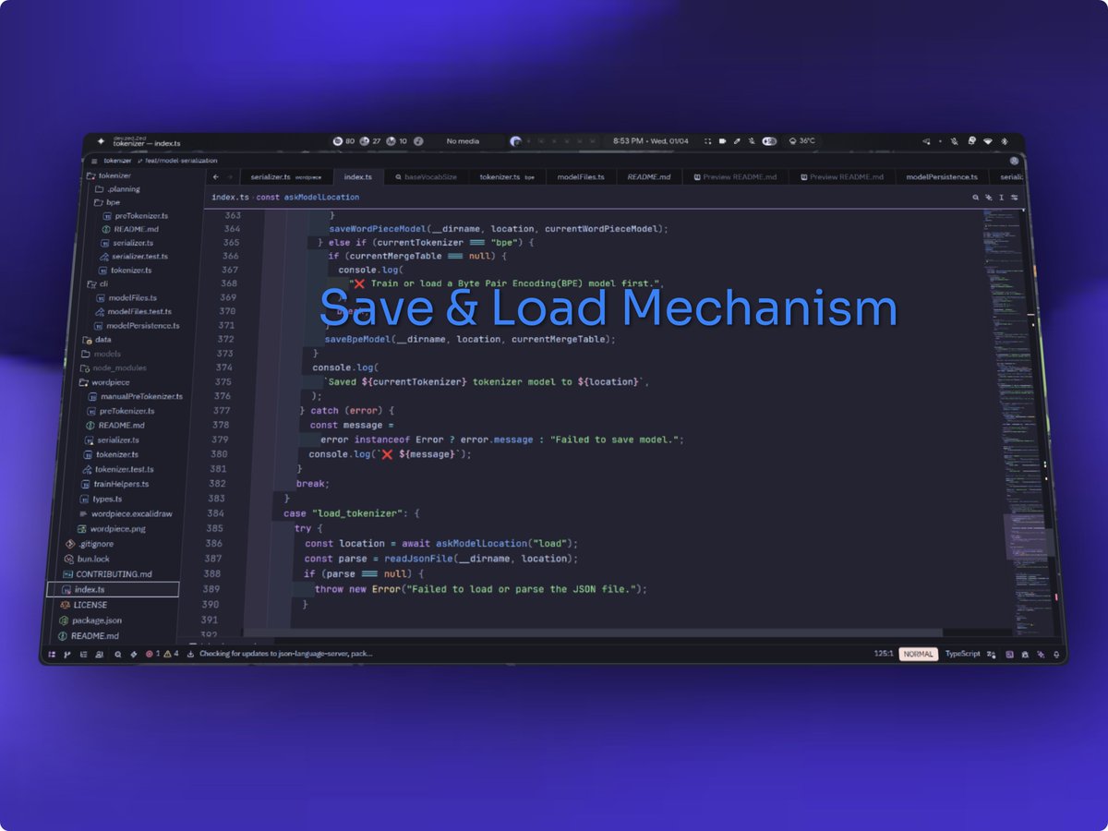Viewport: 1108px width, 831px height.
Task: Click the CPU usage 80 indicator
Action: coord(343,141)
